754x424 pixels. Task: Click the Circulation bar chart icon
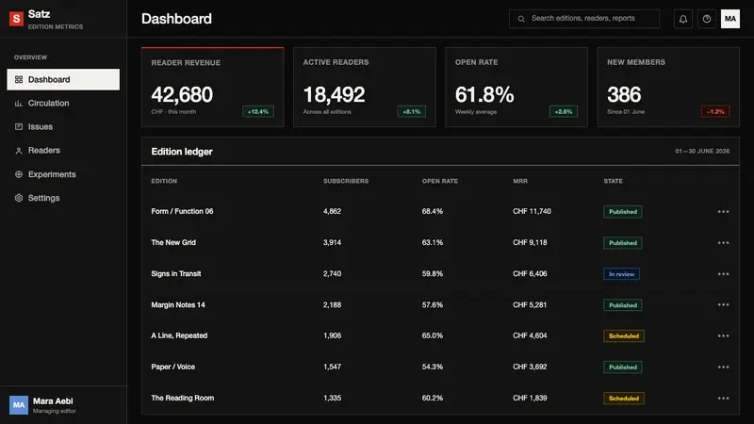[19, 103]
